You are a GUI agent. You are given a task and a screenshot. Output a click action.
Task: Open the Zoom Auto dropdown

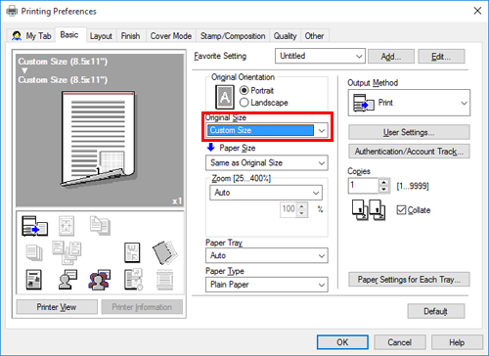click(266, 193)
